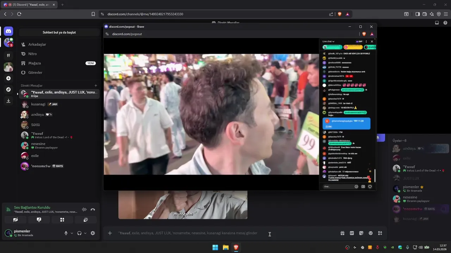Expand microphone input options arrow

[x=72, y=233]
